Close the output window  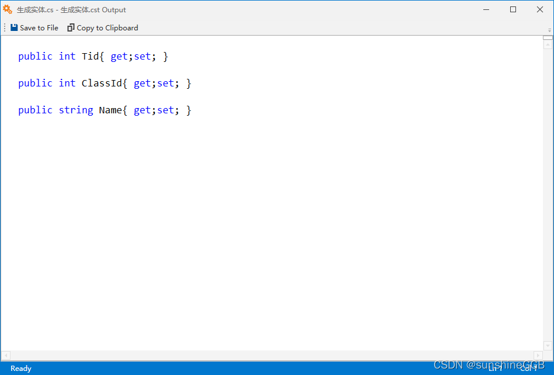pos(540,9)
